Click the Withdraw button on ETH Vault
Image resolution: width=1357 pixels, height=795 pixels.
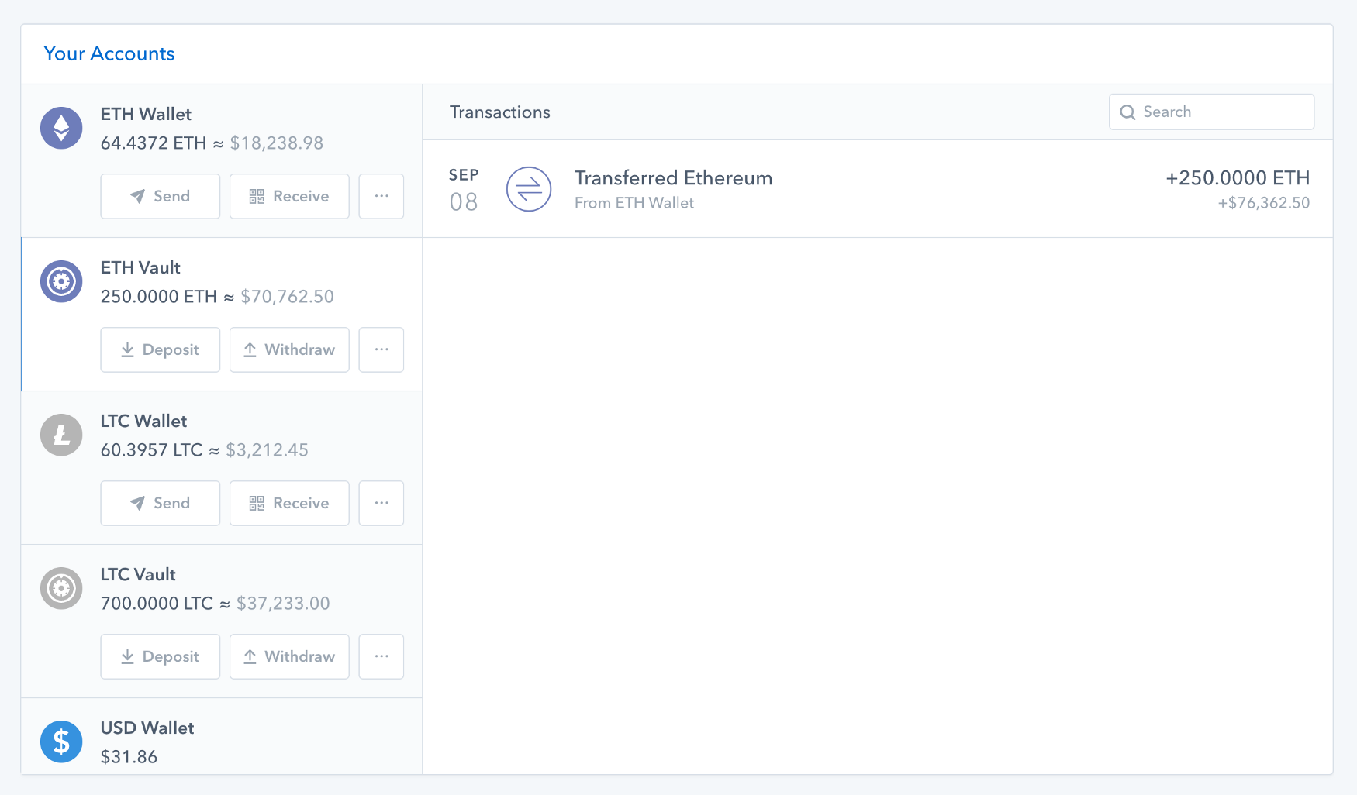point(289,349)
